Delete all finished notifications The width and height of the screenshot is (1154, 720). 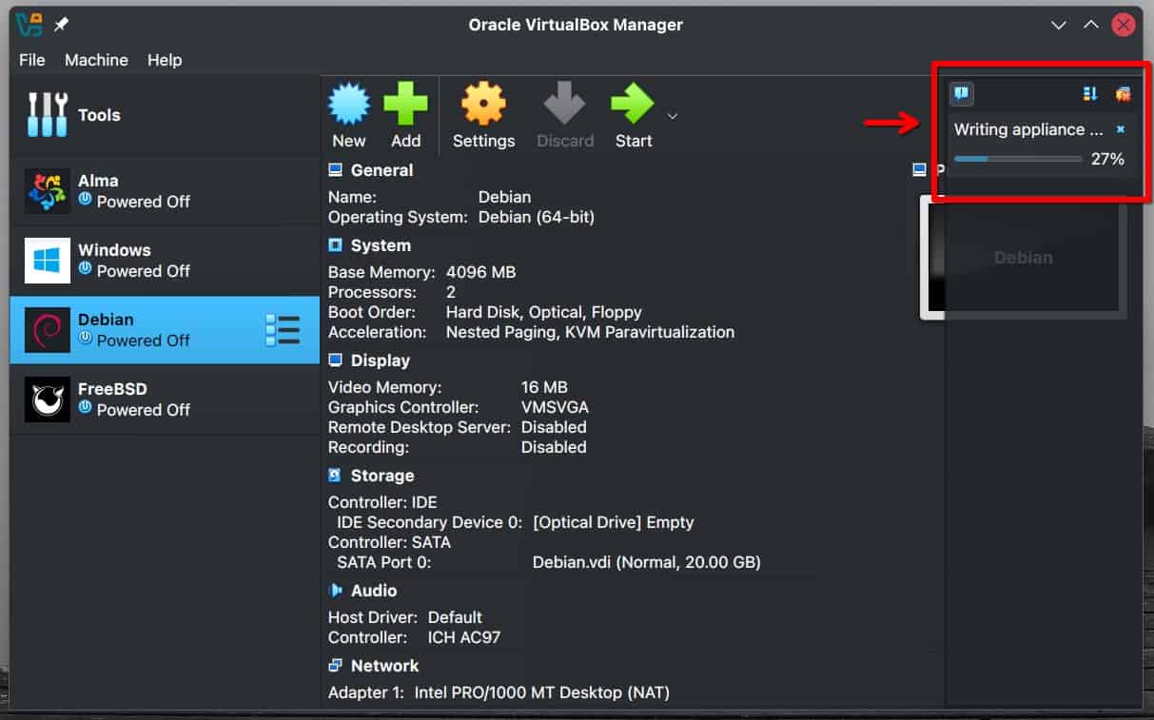click(1124, 93)
